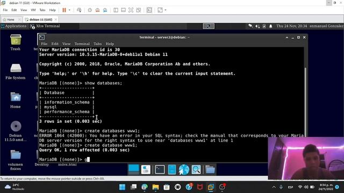Image resolution: width=344 pixels, height=193 pixels.
Task: Take a VM snapshot
Action: 90,10
